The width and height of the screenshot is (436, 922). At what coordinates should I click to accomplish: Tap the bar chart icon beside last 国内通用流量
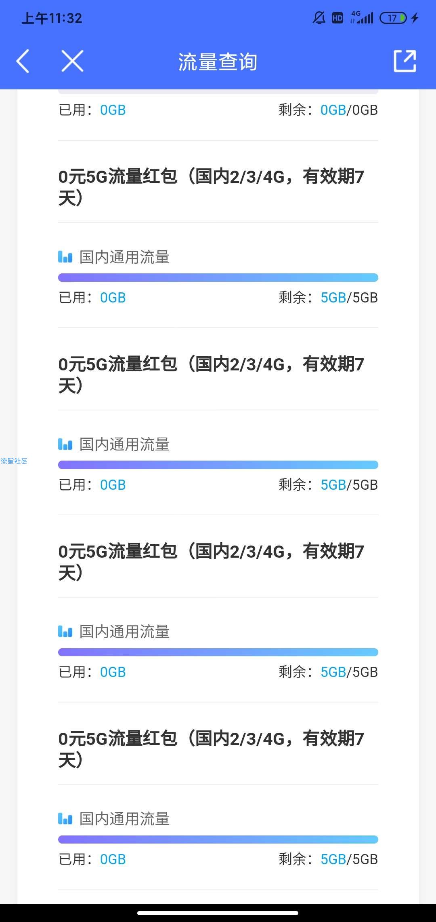pyautogui.click(x=65, y=818)
